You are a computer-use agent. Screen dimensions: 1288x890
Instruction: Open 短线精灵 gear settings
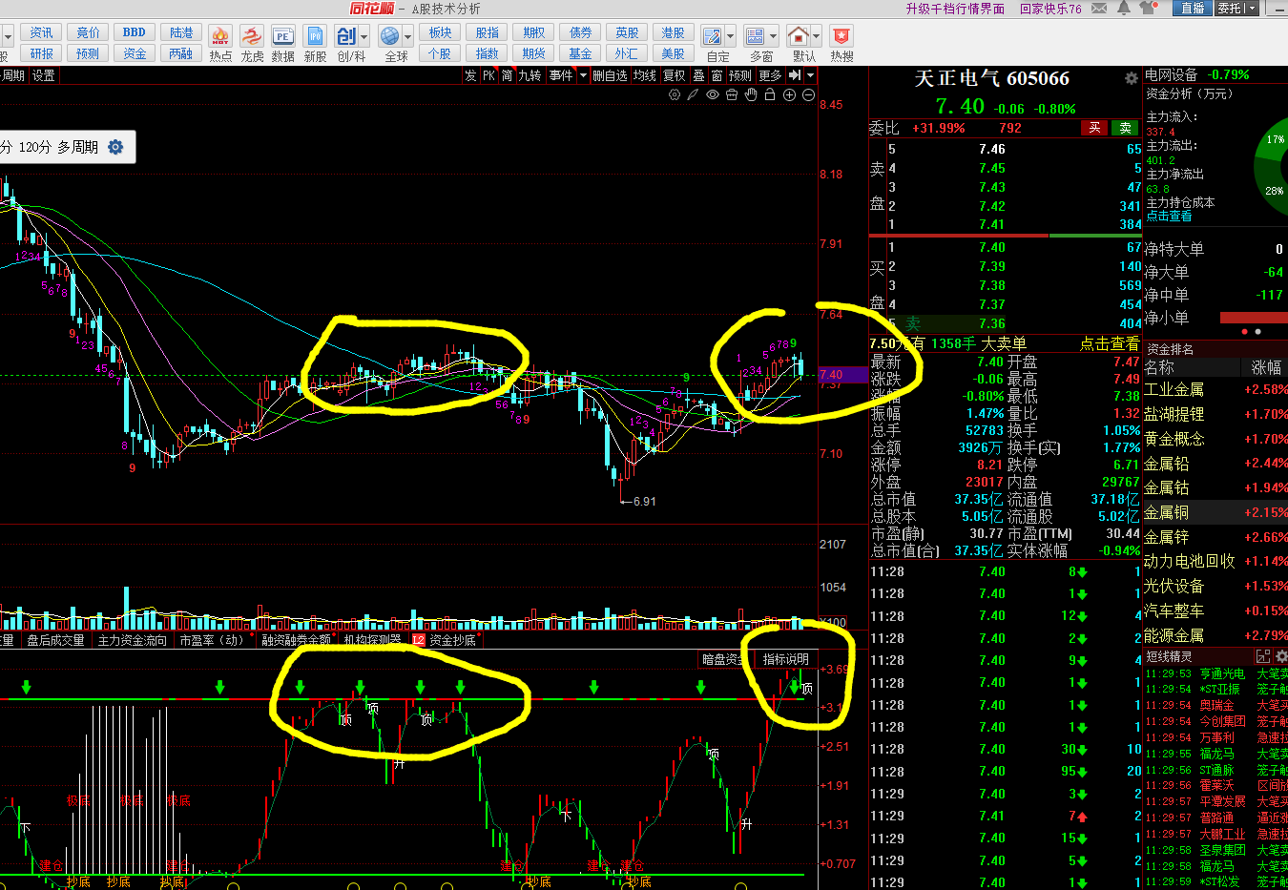click(x=1281, y=656)
